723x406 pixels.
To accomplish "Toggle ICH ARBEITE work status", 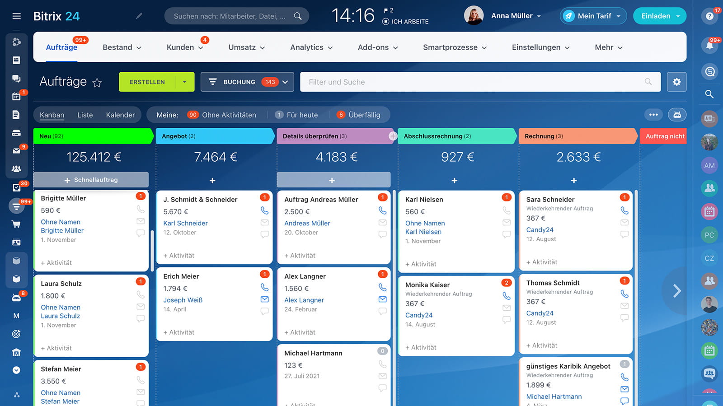I will click(405, 21).
